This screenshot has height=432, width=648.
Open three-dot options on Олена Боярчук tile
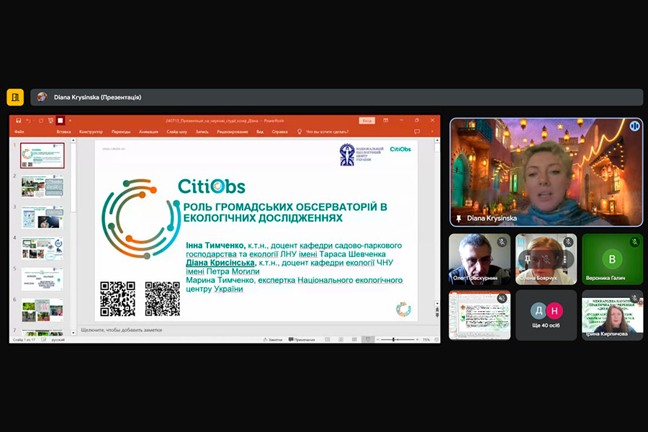click(x=564, y=259)
